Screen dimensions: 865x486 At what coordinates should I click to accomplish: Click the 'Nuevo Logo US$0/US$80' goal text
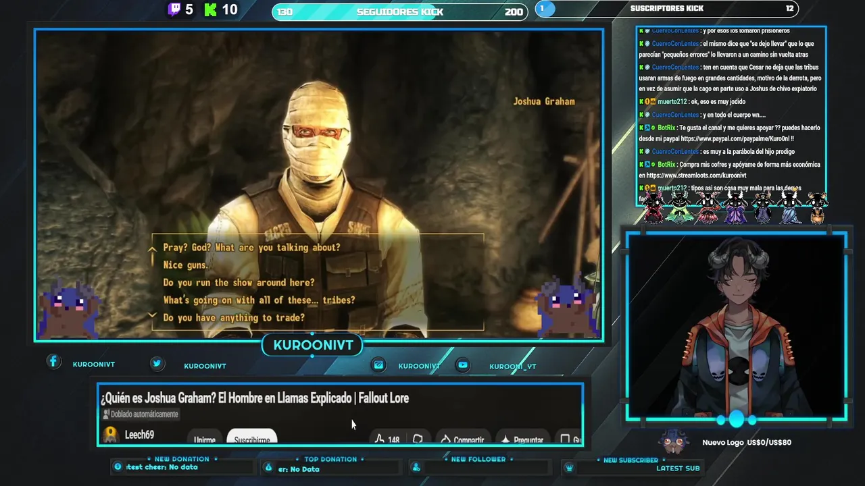point(747,443)
